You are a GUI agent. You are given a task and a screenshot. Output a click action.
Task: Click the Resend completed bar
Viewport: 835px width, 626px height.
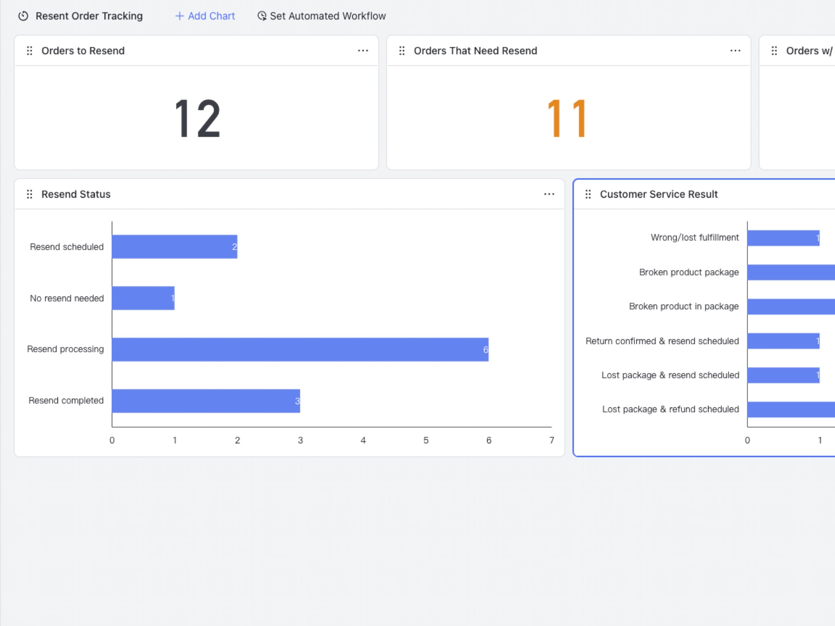[x=206, y=401]
